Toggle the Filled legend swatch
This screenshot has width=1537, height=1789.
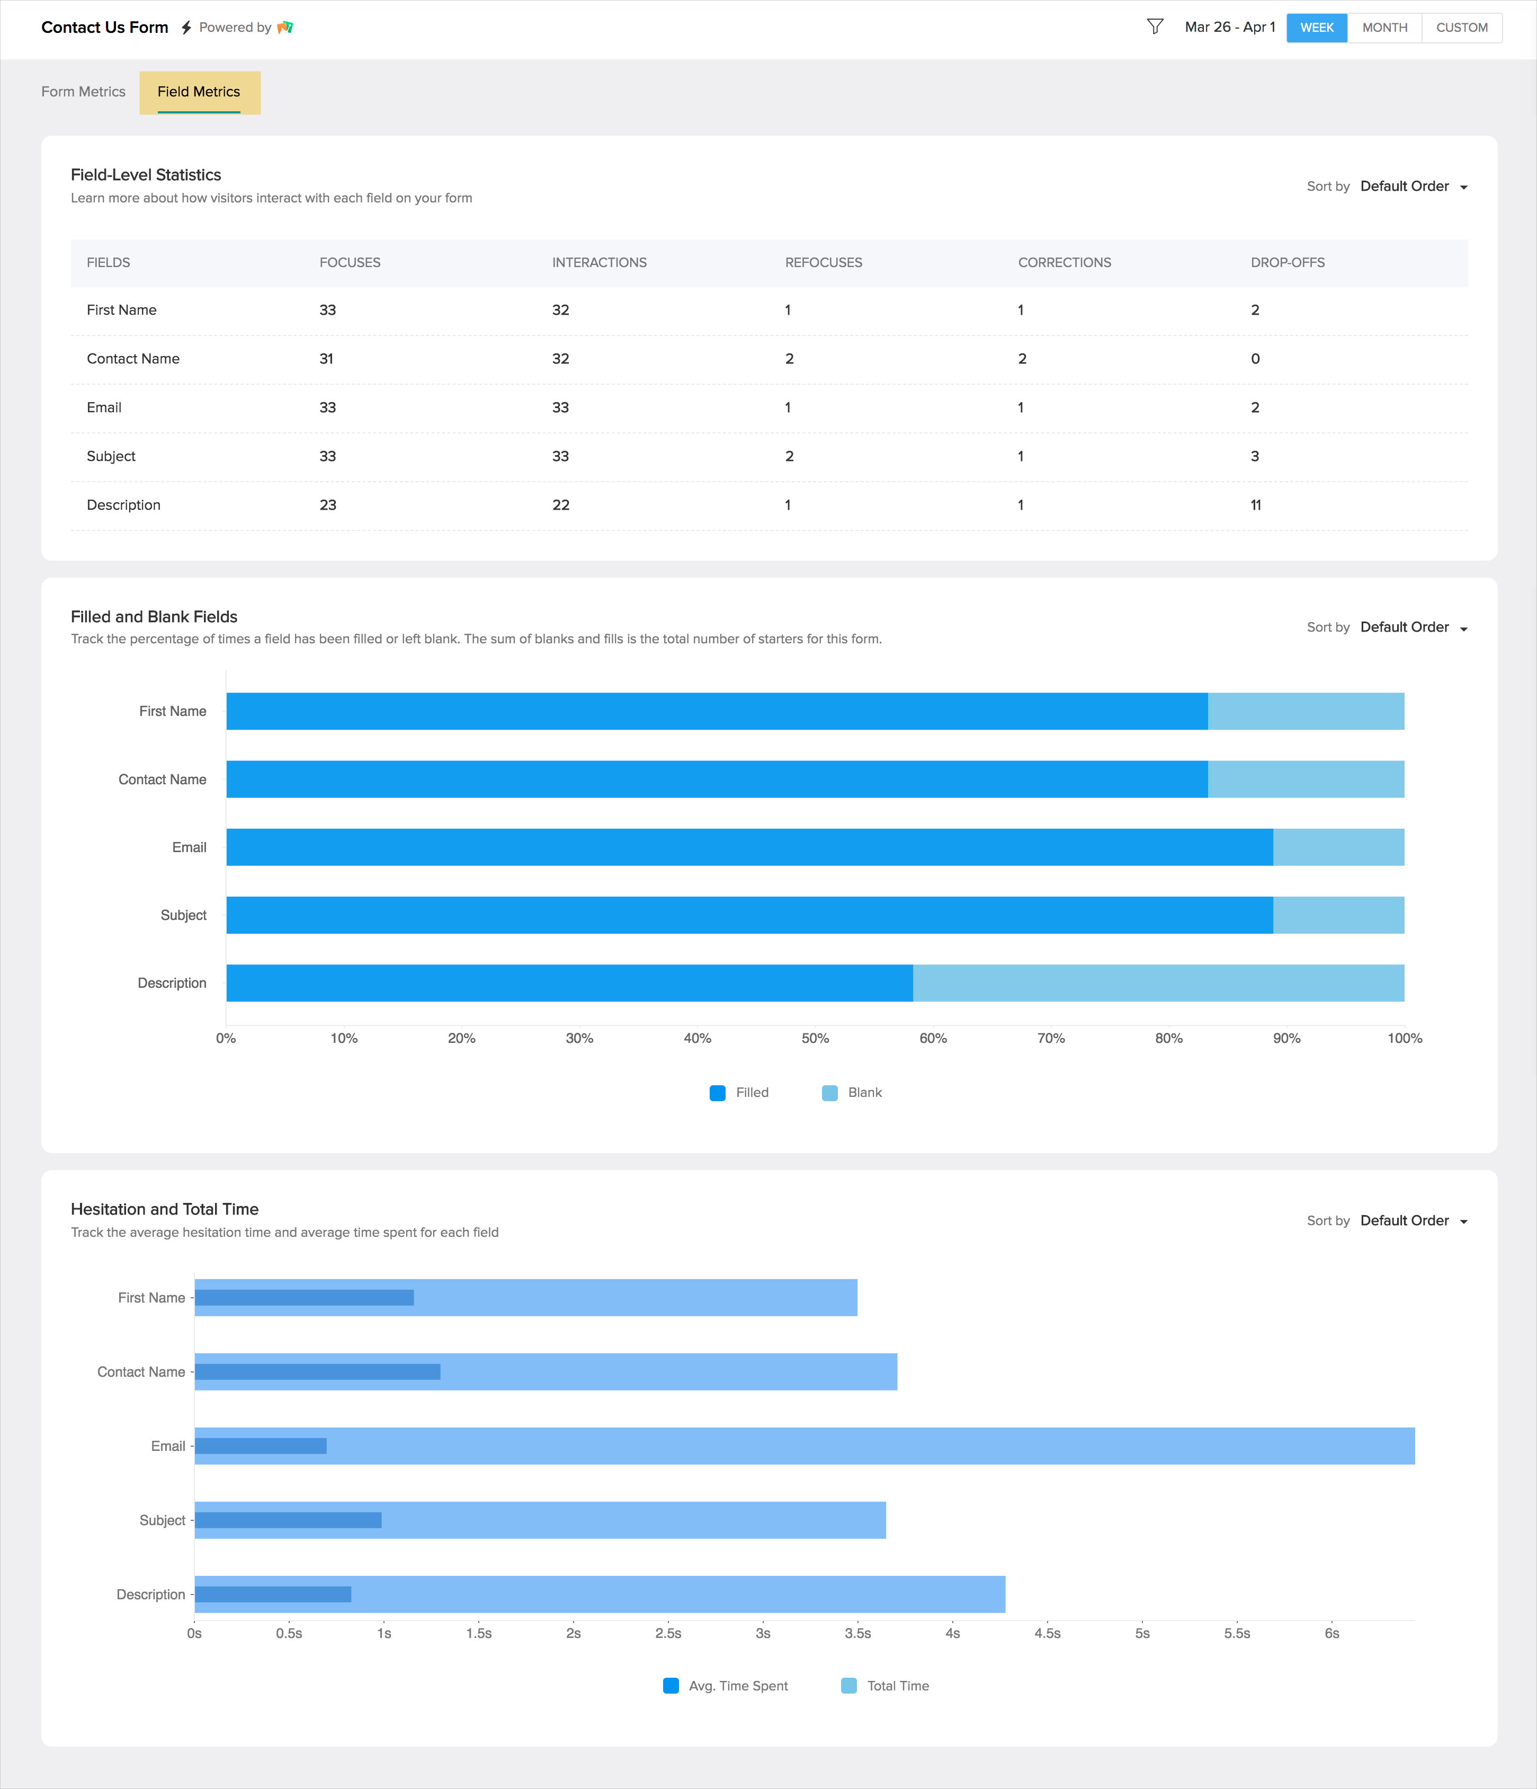point(717,1093)
